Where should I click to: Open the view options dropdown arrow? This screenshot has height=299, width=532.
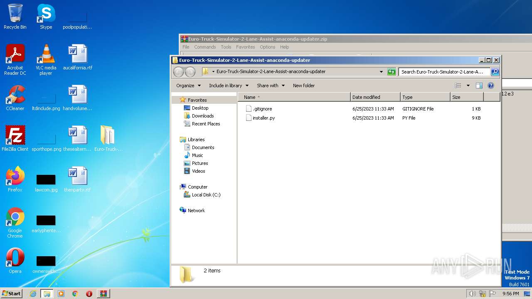click(468, 86)
